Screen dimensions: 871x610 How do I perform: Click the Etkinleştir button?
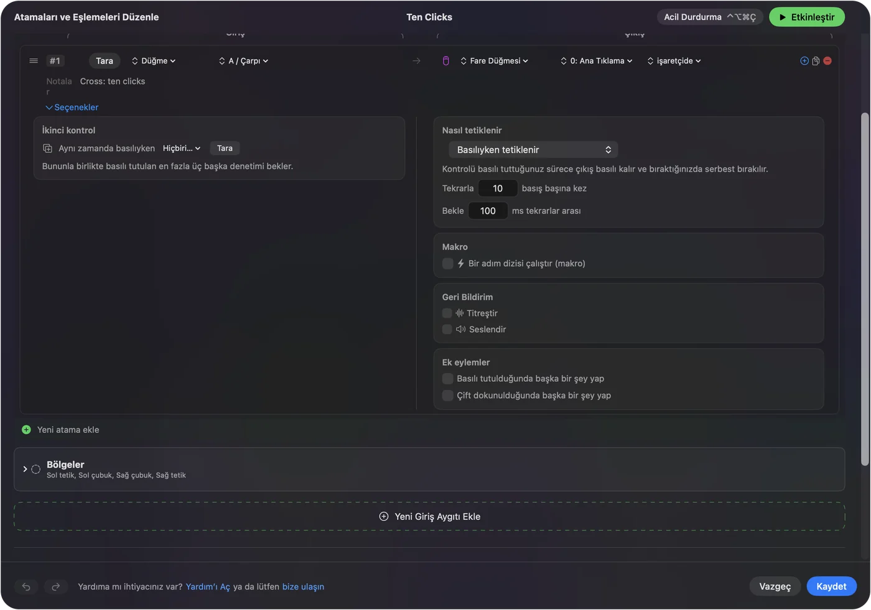click(x=806, y=17)
